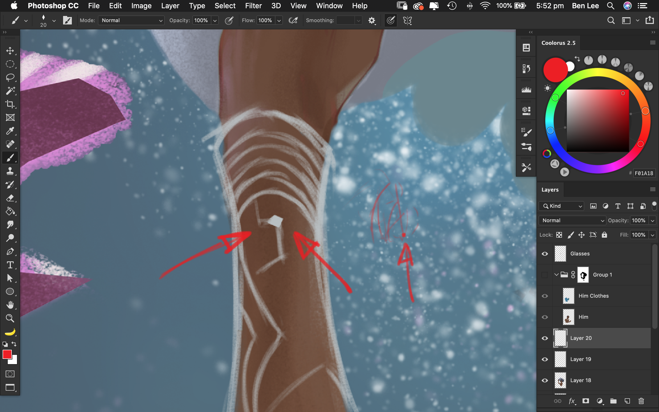Click the red foreground color swatch
This screenshot has width=659, height=412.
[7, 354]
